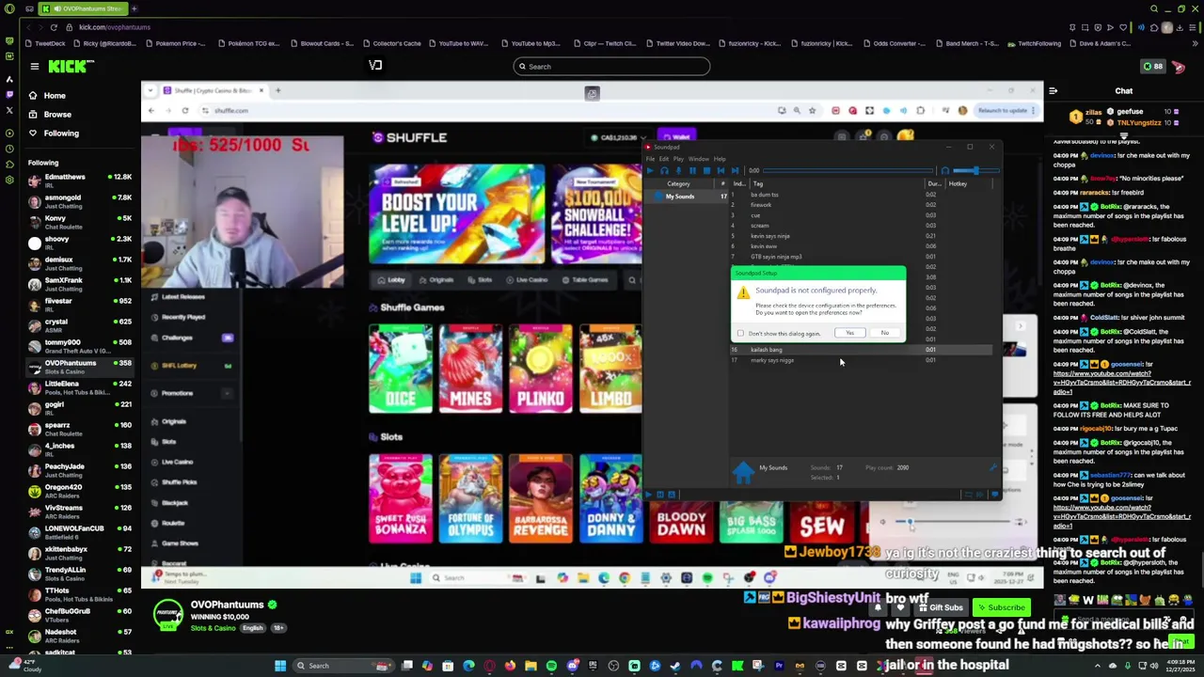Open the Soundpad Help menu
This screenshot has height=677, width=1204.
click(720, 159)
